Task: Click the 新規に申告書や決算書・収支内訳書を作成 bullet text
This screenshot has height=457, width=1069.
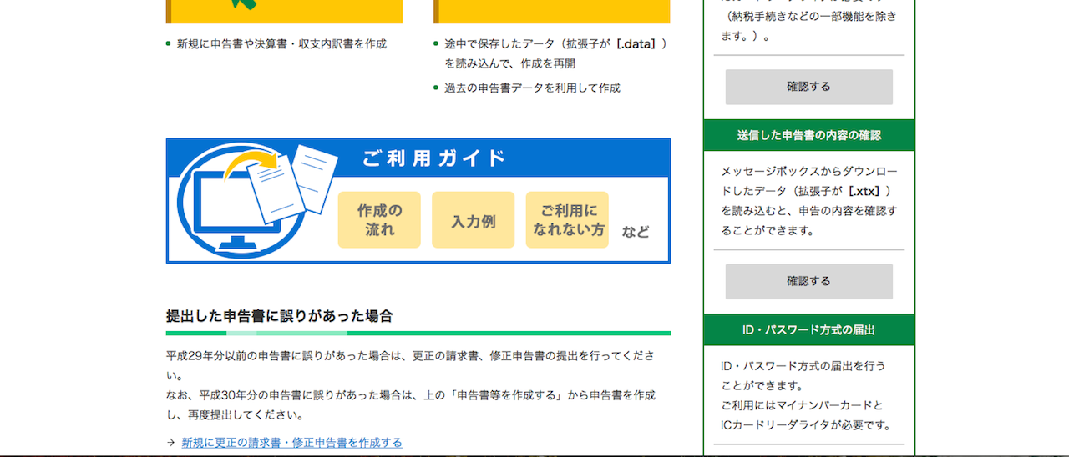Action: click(x=281, y=43)
